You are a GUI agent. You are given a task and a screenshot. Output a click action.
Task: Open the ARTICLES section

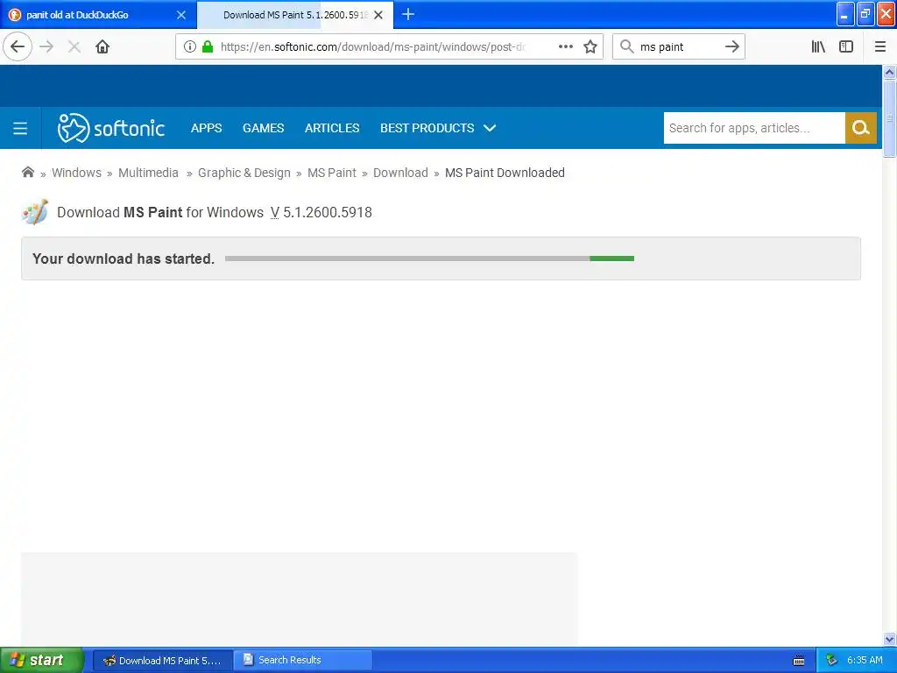[x=332, y=128]
